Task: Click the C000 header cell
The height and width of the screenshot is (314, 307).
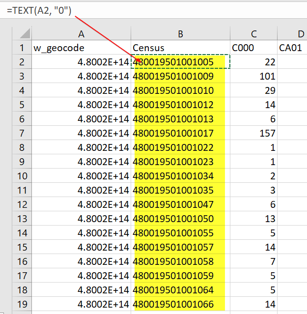Action: coord(253,48)
